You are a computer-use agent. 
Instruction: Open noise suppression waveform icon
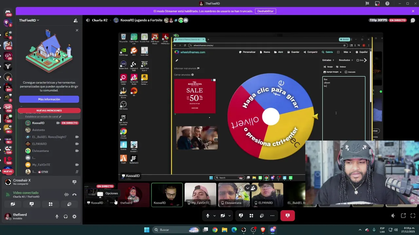(66, 195)
